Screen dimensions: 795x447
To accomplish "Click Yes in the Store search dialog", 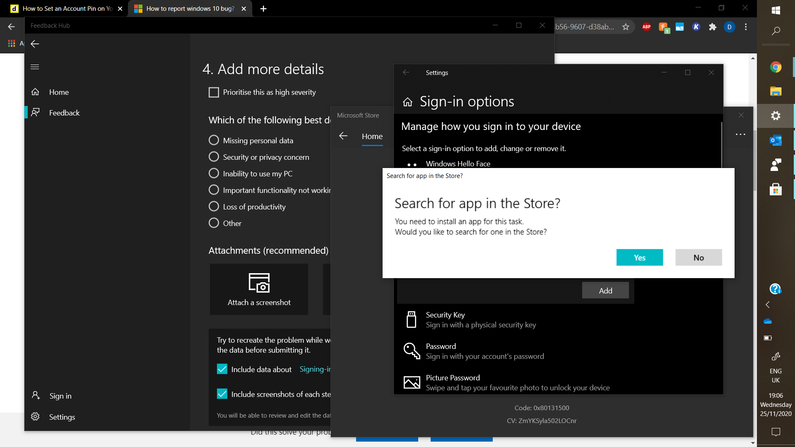I will point(639,257).
